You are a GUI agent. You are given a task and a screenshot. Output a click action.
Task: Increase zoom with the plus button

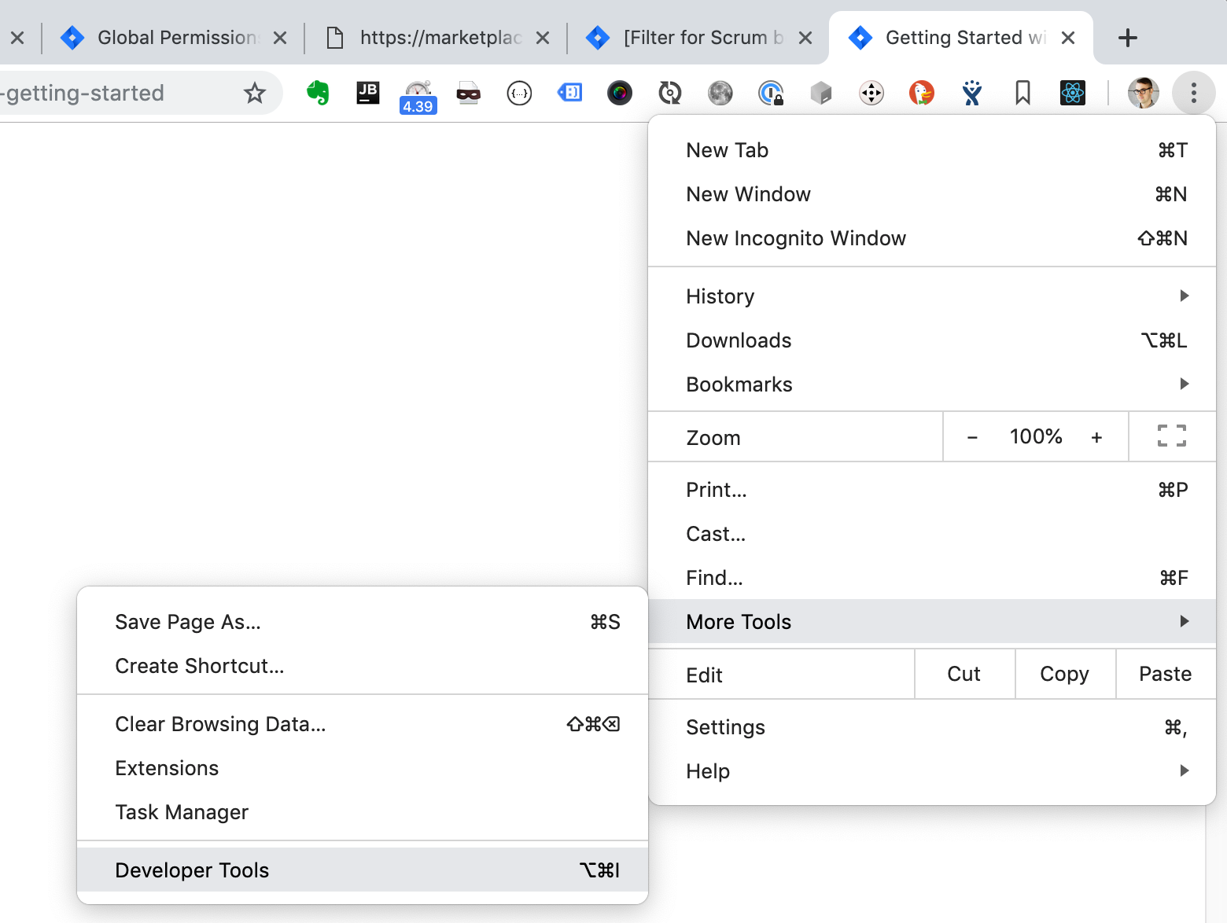click(x=1096, y=437)
